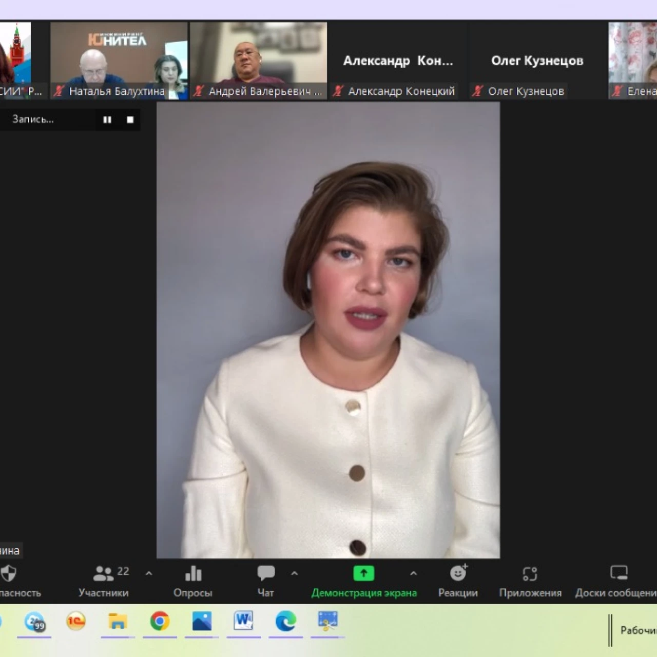This screenshot has width=657, height=657.
Task: Click the muted mic icon beside Елена
Action: [617, 91]
